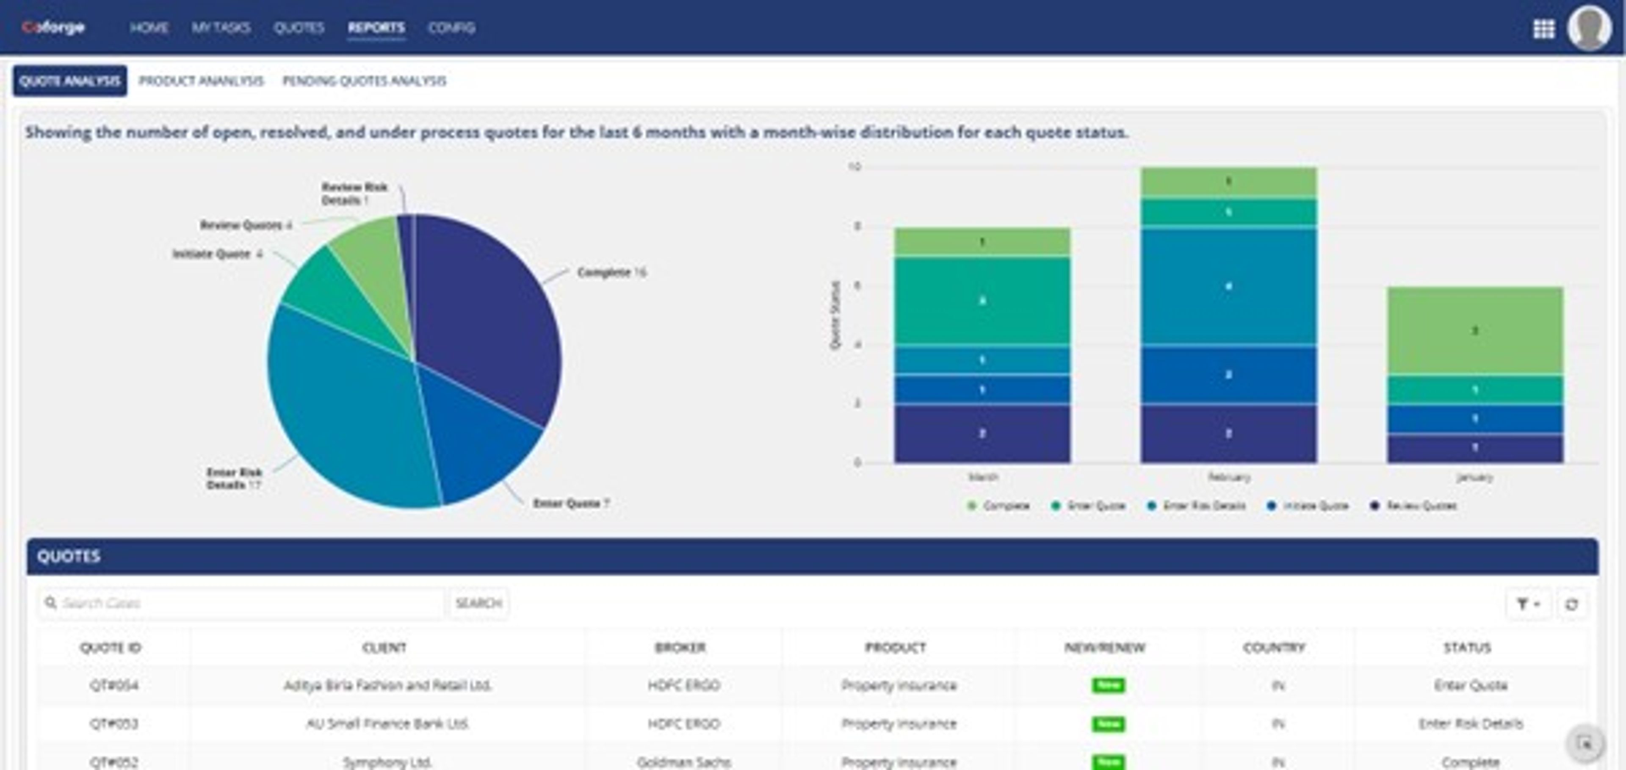Toggle Initiate Quote series in legend
Screen dimensions: 1626x770
pyautogui.click(x=1307, y=506)
